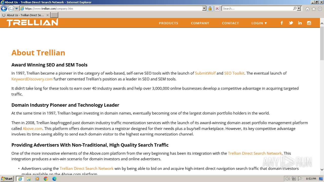Click the Trellian logo

[32, 23]
